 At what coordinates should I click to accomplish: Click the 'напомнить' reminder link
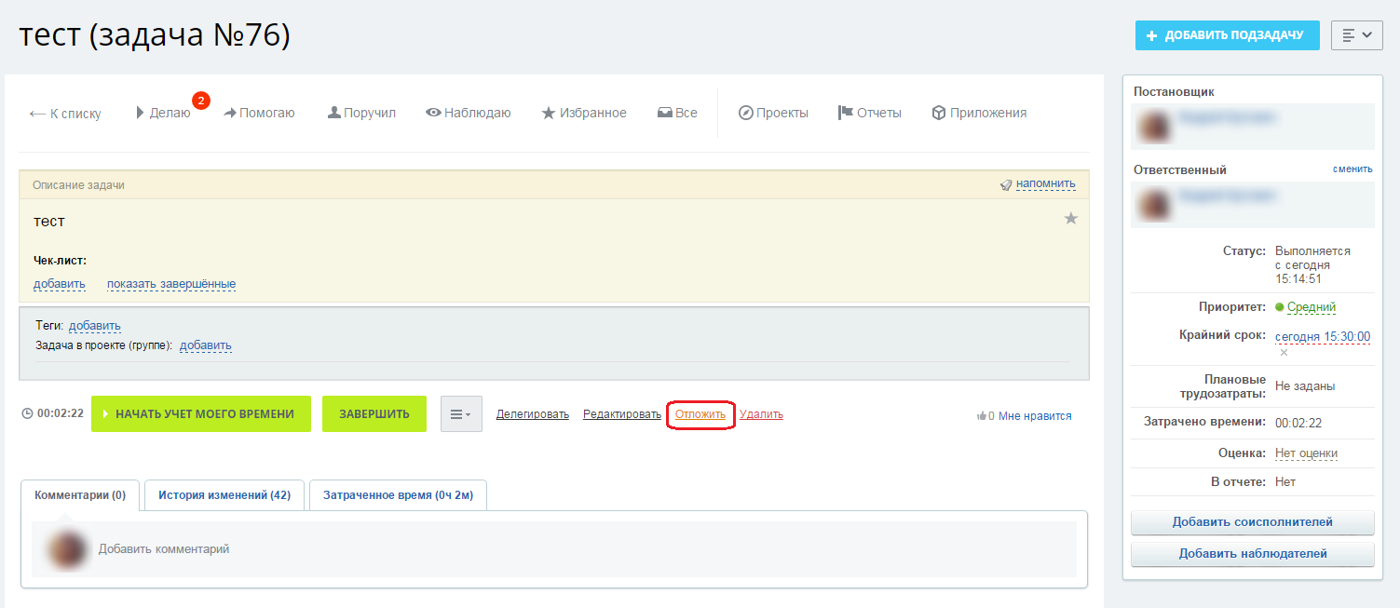point(1046,184)
